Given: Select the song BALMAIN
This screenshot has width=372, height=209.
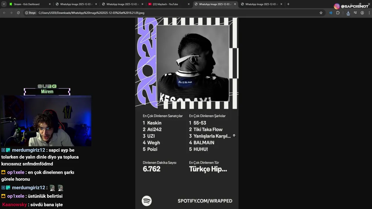Looking at the screenshot, I should [x=204, y=143].
